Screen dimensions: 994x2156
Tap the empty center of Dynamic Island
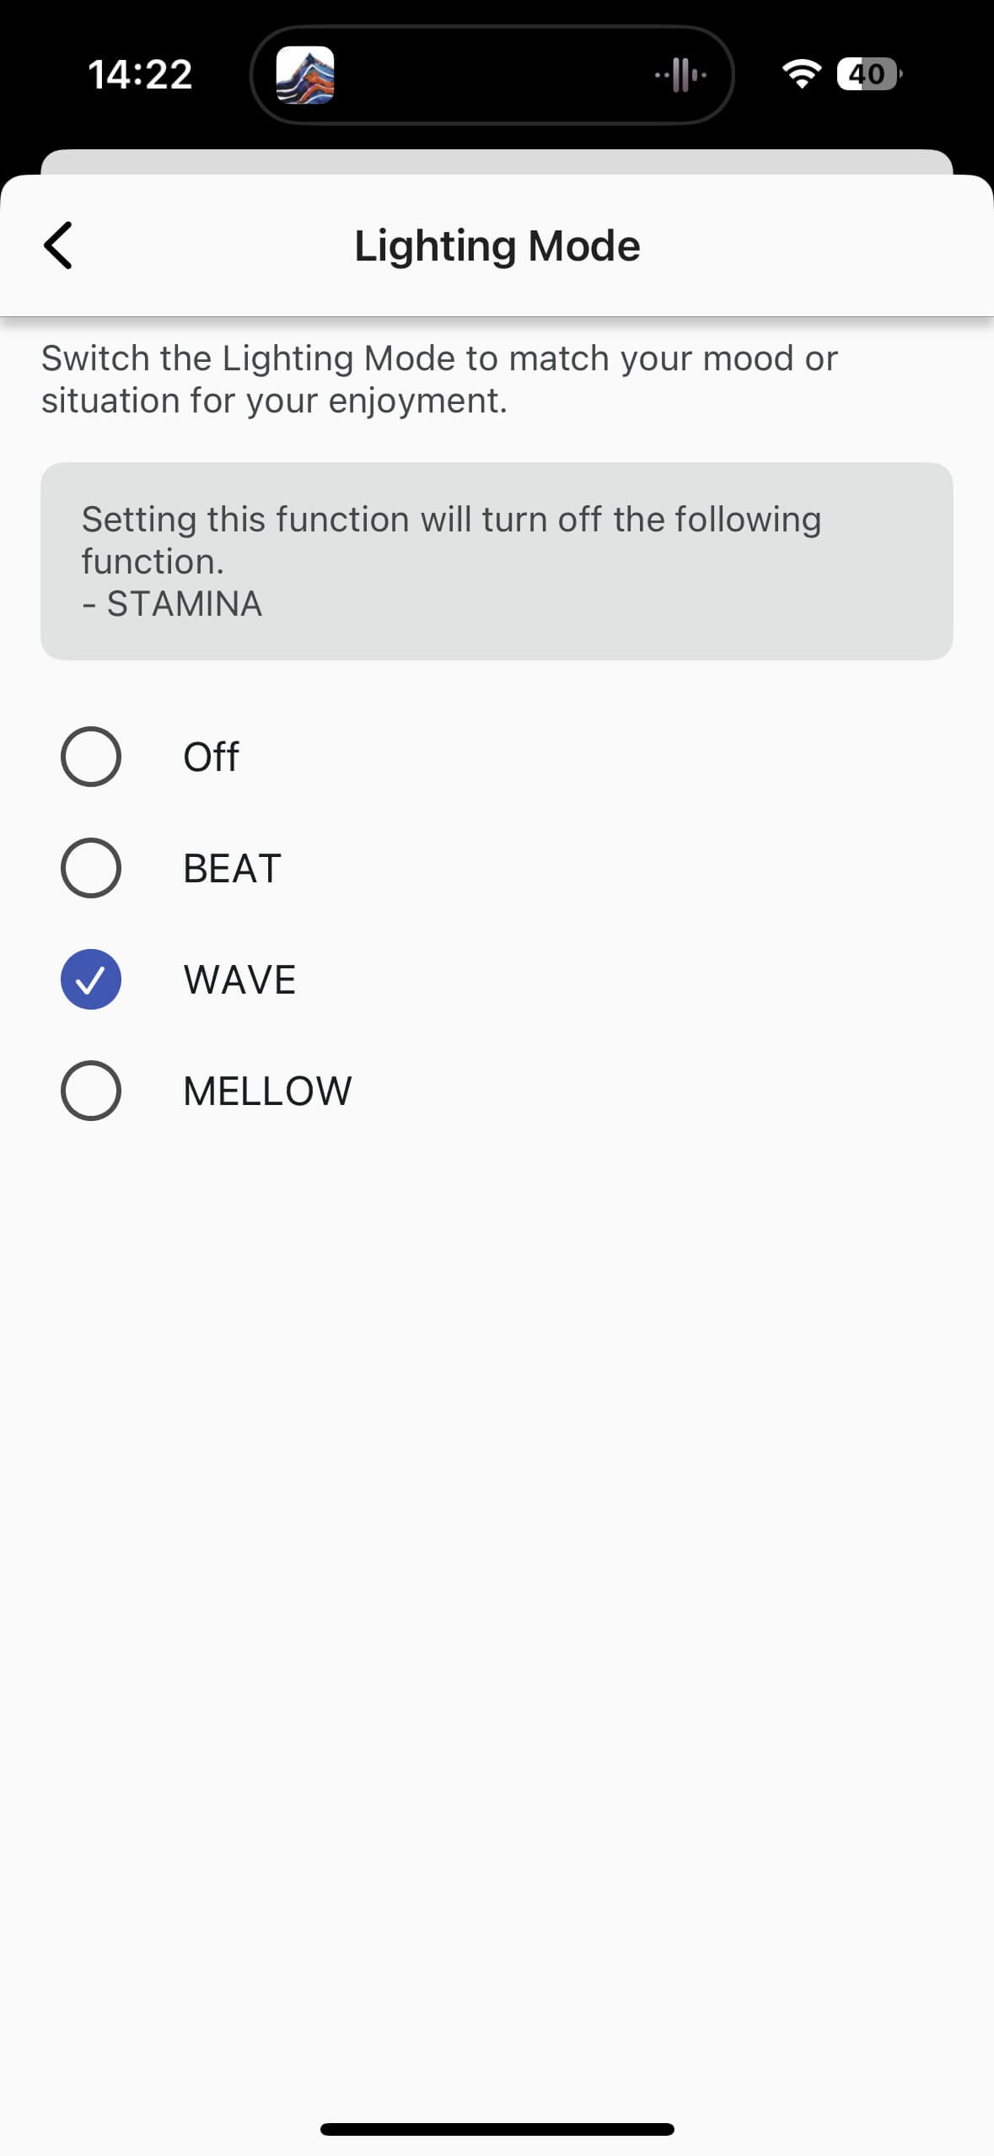(x=493, y=75)
